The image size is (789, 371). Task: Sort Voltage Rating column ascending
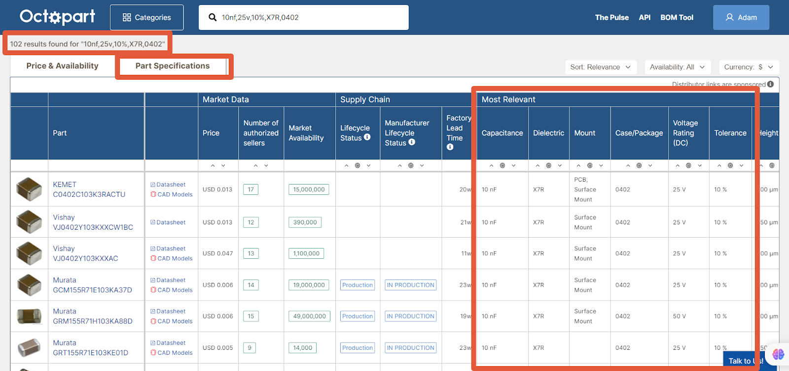[x=678, y=165]
